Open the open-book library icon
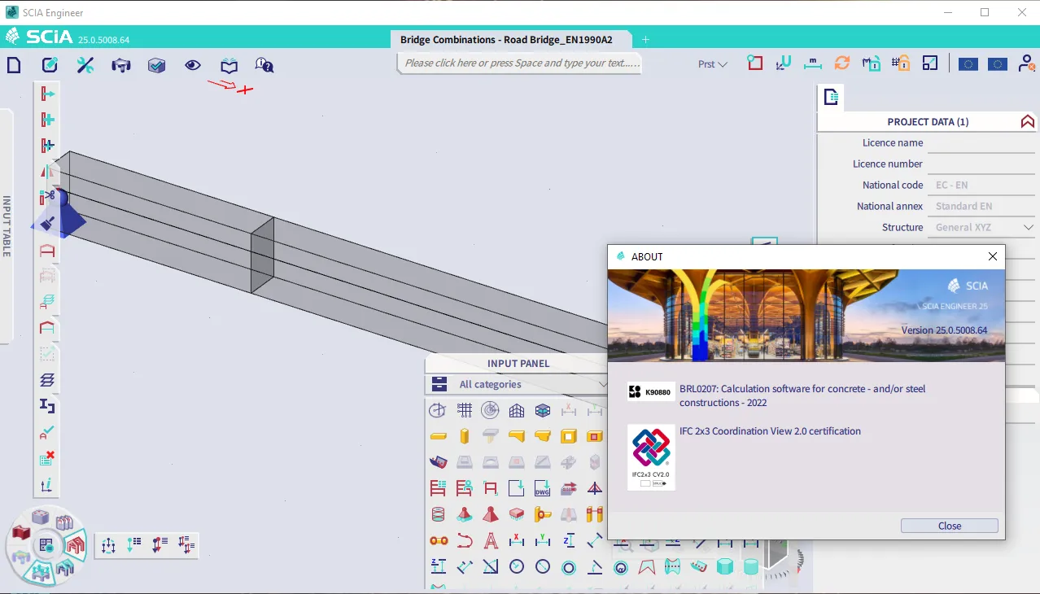1040x594 pixels. click(x=229, y=65)
